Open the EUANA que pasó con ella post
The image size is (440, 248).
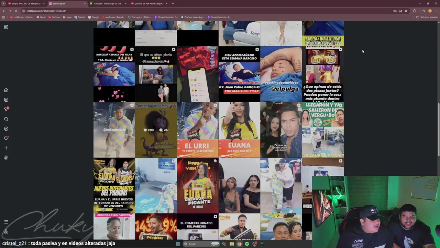pos(239,130)
